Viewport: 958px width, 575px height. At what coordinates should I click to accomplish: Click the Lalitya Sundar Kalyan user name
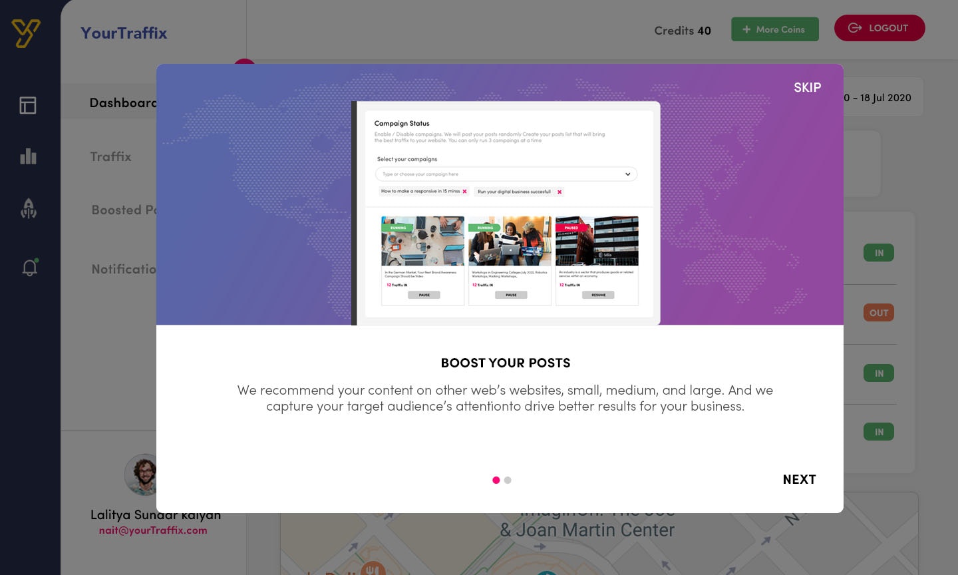pos(156,514)
